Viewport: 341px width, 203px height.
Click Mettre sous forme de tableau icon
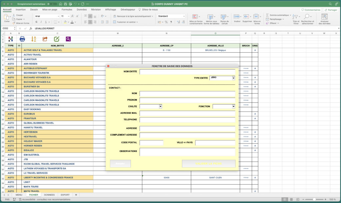click(210, 17)
